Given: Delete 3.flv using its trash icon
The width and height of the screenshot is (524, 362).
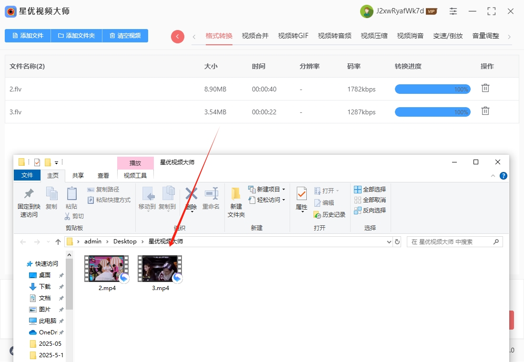Looking at the screenshot, I should (485, 111).
